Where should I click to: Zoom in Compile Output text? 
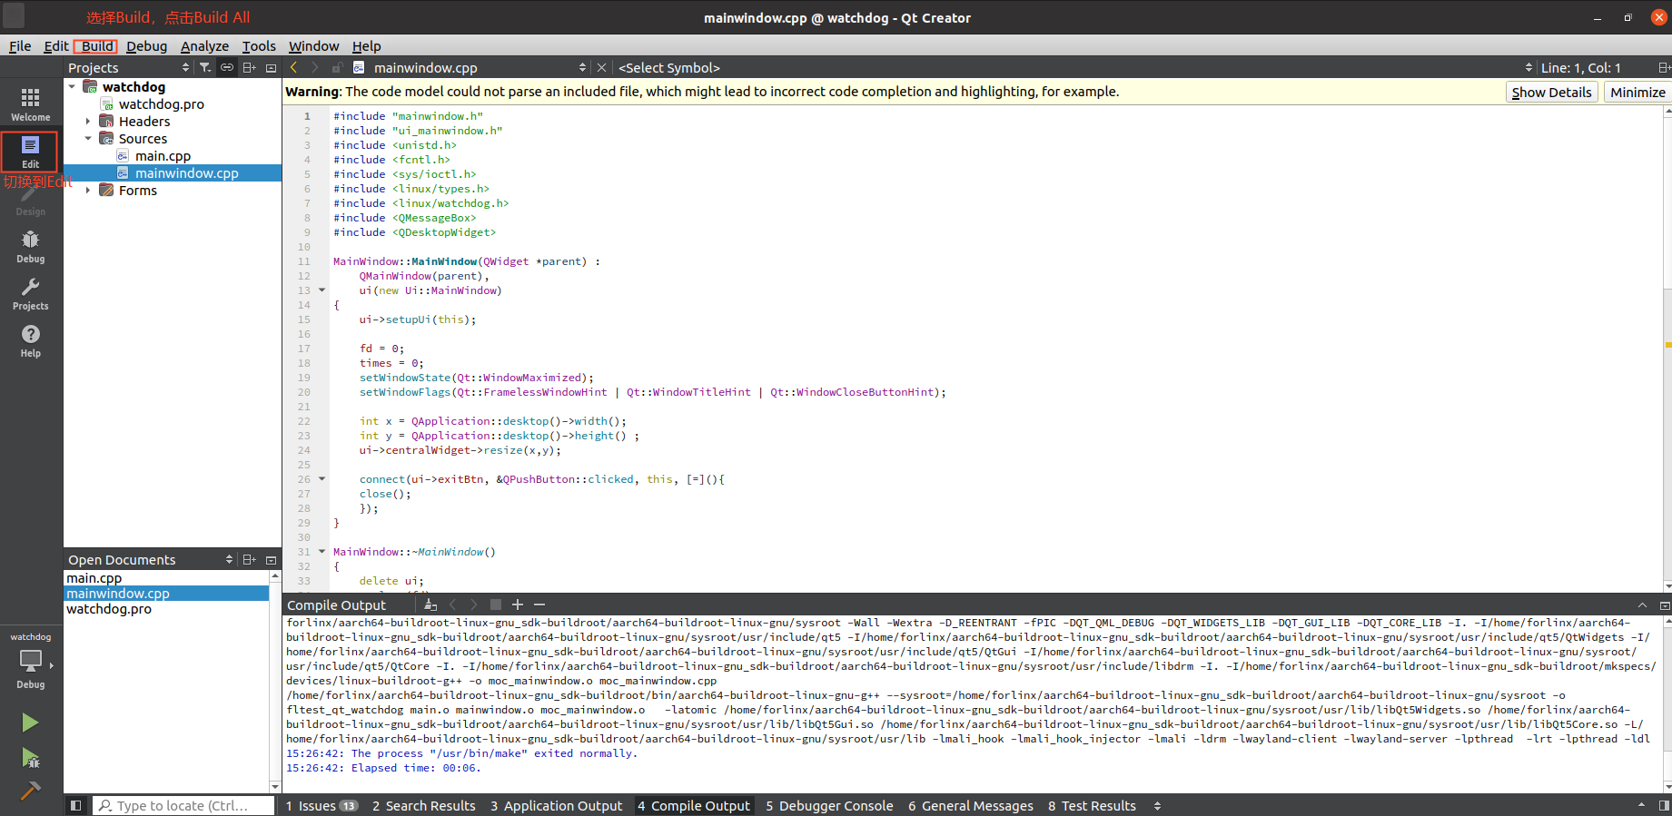pyautogui.click(x=518, y=605)
